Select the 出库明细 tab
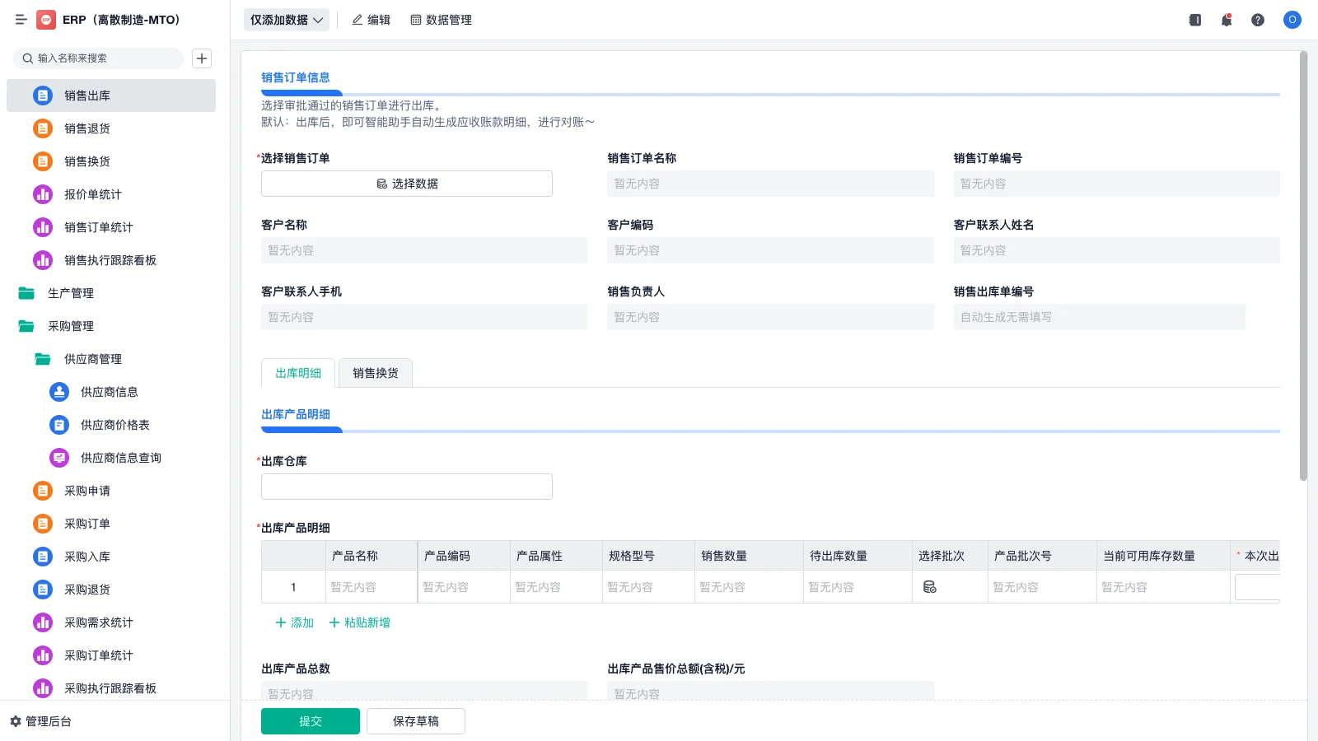This screenshot has height=741, width=1318. coord(297,373)
